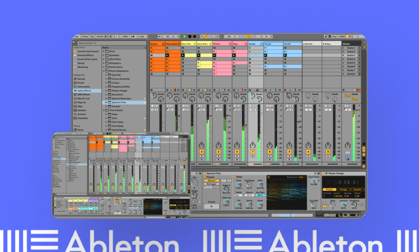Click the Freeze snowflake button in Spectral Time

coord(211,206)
